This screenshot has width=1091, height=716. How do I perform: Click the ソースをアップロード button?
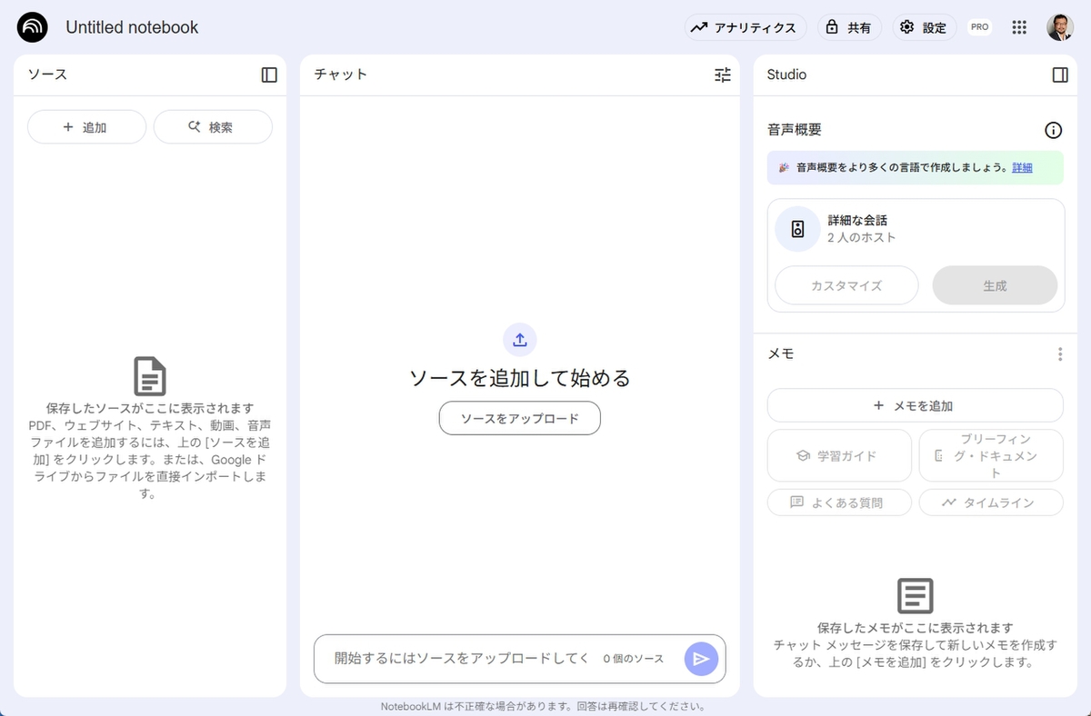520,418
